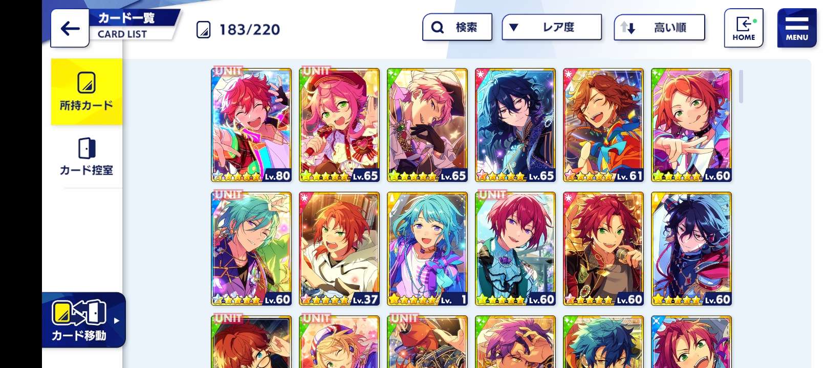Expand the レア度 sort dropdown
This screenshot has width=825, height=368.
coord(552,27)
